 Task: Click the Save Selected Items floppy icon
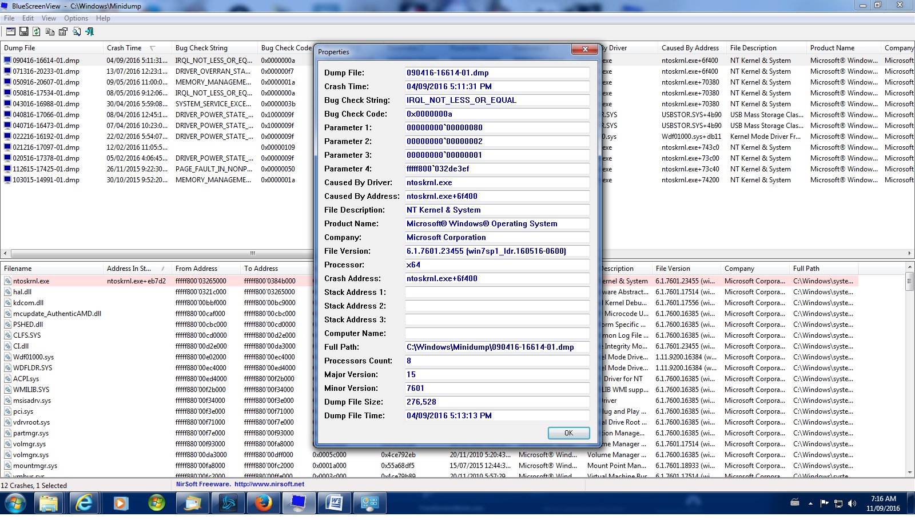(x=24, y=31)
